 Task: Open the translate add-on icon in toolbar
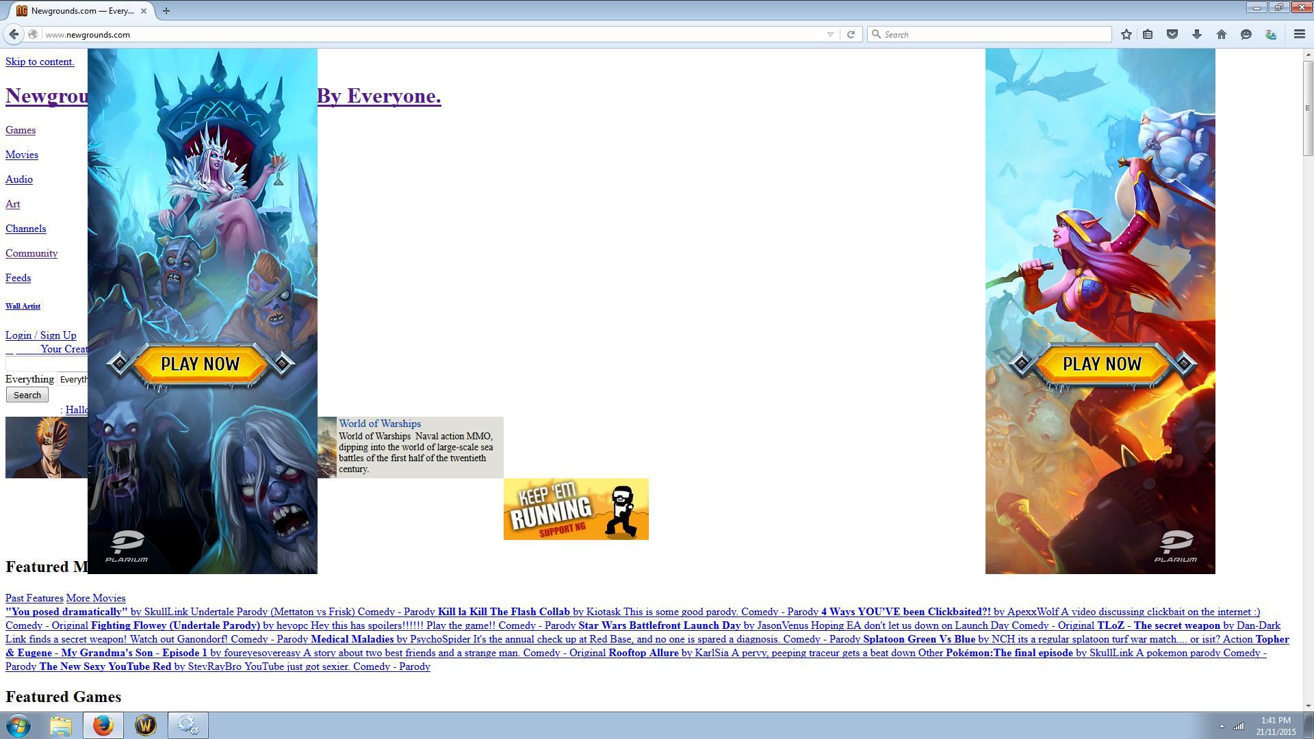pos(1271,34)
